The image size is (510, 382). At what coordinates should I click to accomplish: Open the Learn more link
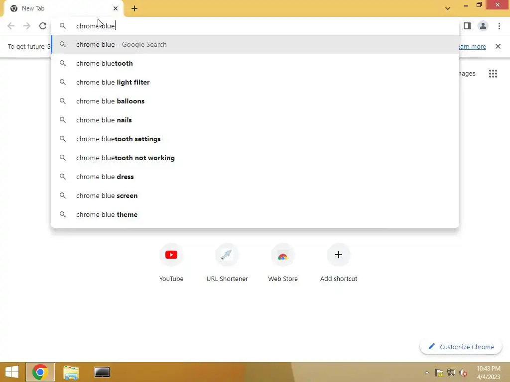[473, 46]
